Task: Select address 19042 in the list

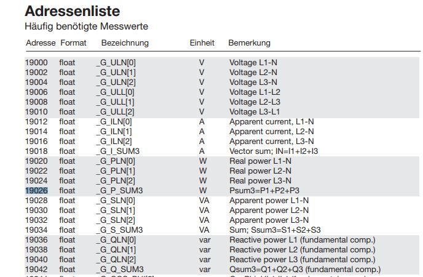Action: (x=36, y=270)
